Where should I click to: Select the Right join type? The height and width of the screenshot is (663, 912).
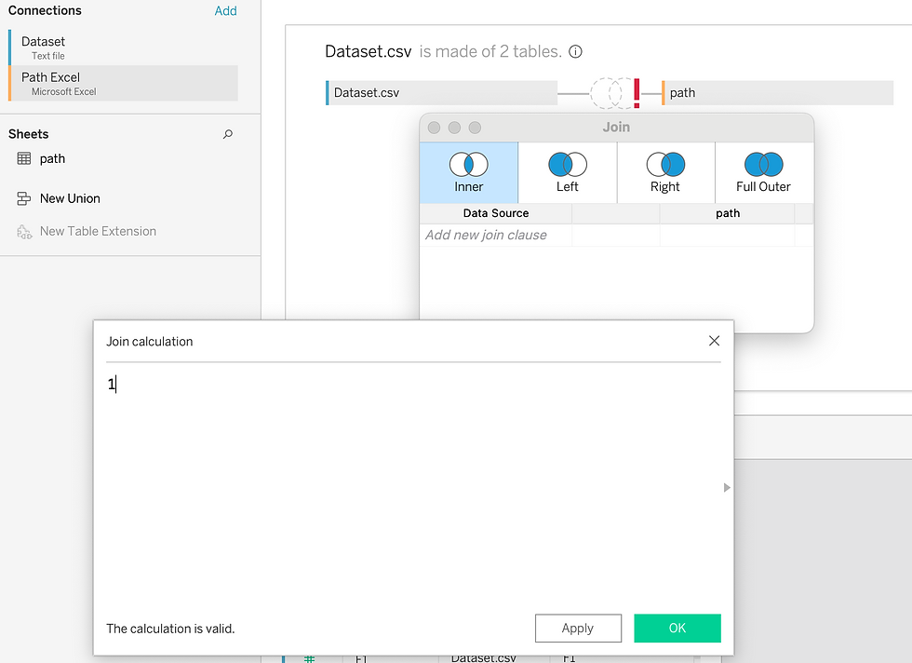pyautogui.click(x=665, y=172)
